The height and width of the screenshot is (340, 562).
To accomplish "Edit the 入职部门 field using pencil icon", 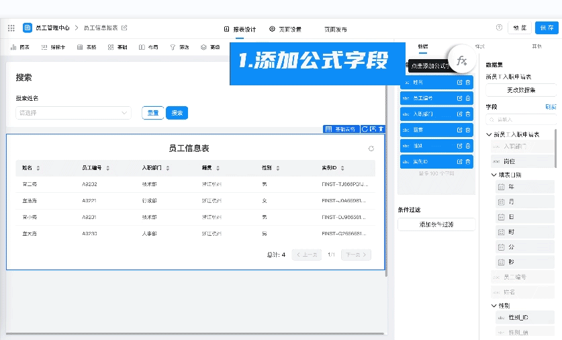I will (x=459, y=114).
